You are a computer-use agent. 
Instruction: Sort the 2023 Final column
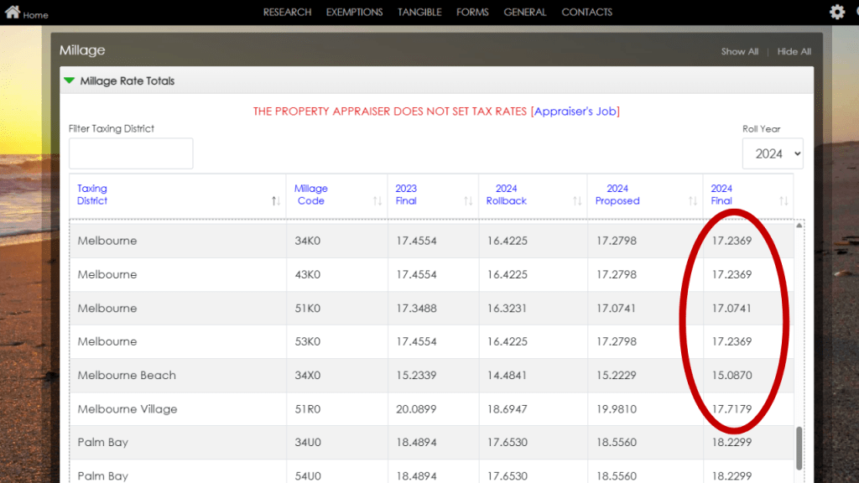(466, 200)
